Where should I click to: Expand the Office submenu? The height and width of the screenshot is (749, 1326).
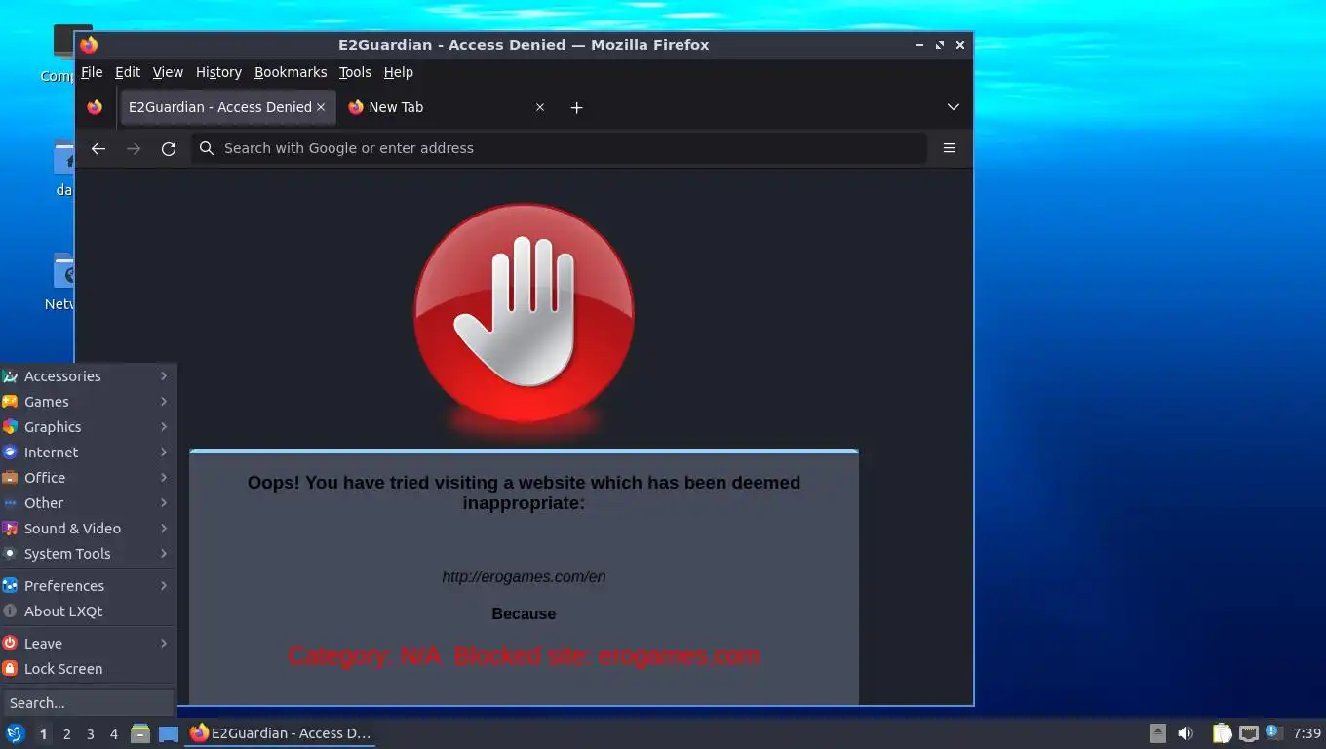click(88, 478)
